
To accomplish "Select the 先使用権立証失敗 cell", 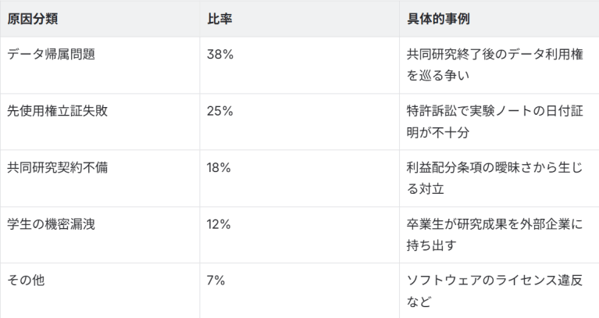I will coord(58,111).
